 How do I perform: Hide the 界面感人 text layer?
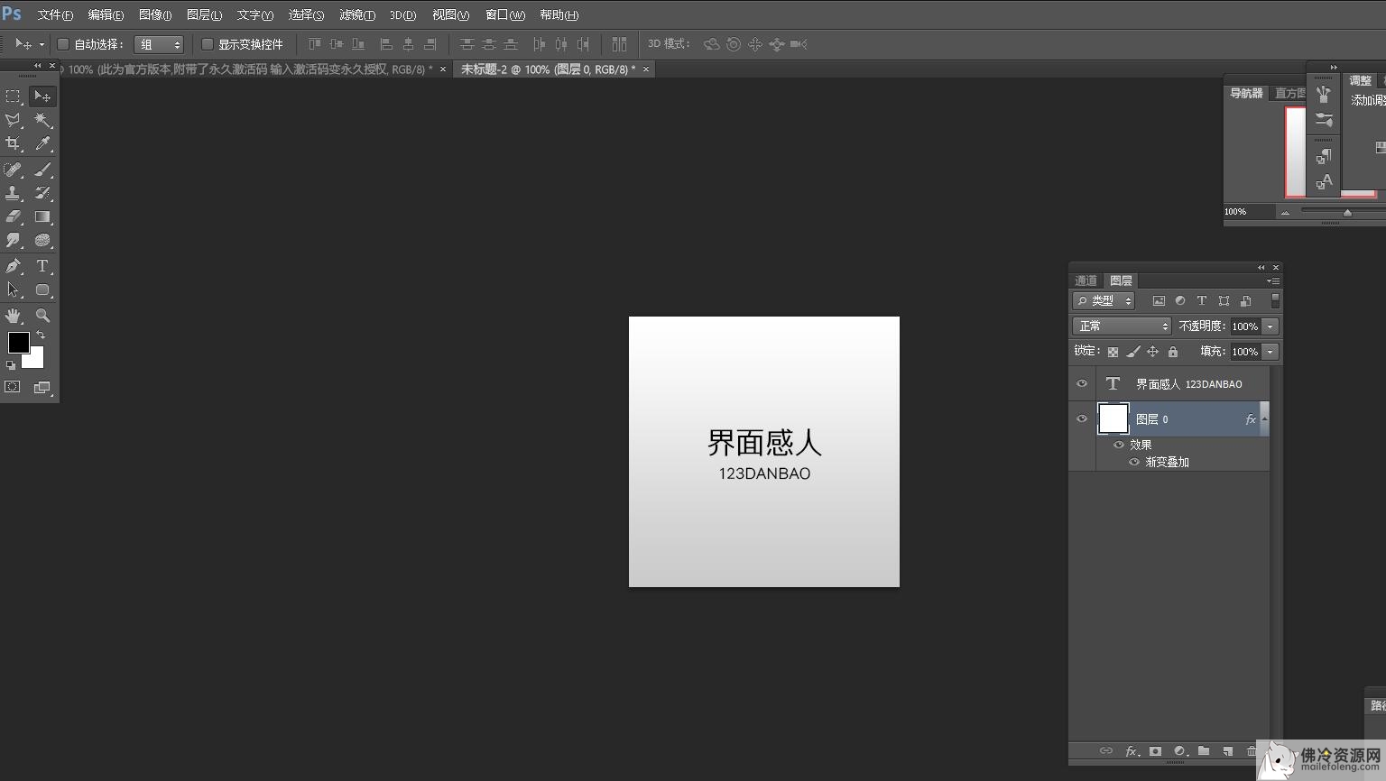point(1082,384)
